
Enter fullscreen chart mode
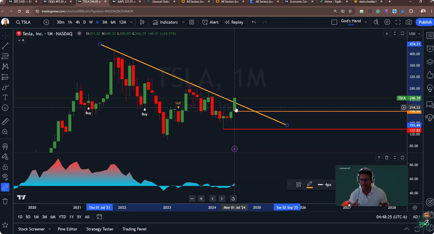(398, 22)
